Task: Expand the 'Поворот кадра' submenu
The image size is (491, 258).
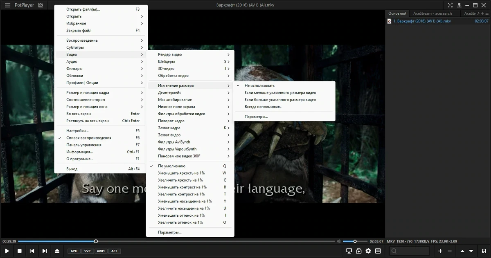Action: pos(190,121)
